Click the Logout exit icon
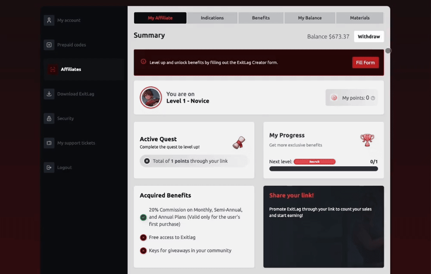This screenshot has height=274, width=431. point(49,167)
